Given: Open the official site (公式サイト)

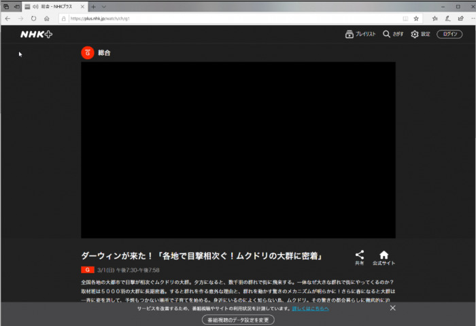Looking at the screenshot, I should [384, 258].
